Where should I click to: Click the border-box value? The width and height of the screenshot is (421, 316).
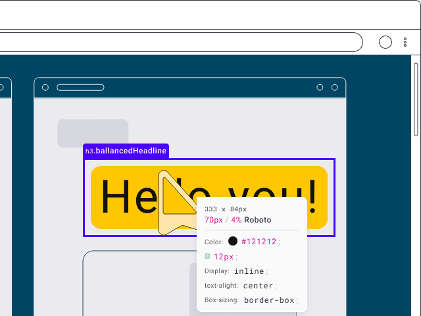pos(269,300)
